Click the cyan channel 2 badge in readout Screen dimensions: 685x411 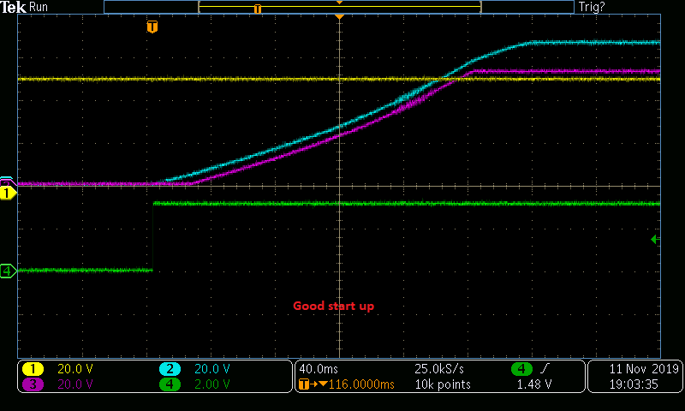click(x=170, y=369)
